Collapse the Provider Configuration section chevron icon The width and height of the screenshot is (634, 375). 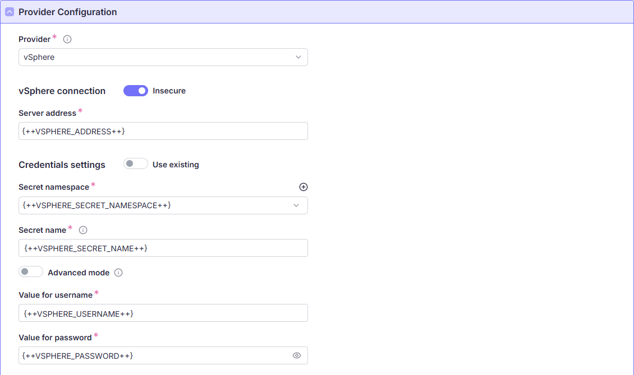click(10, 12)
